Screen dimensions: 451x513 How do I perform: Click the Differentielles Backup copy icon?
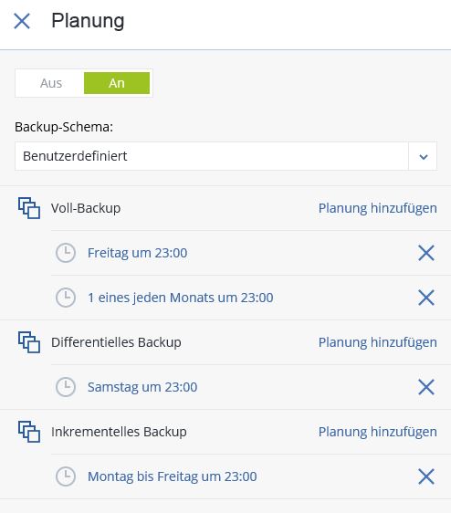[29, 342]
